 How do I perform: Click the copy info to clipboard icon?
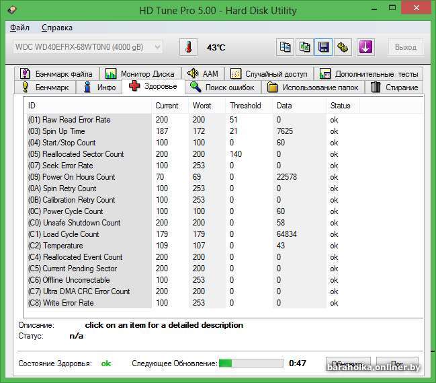(x=285, y=47)
